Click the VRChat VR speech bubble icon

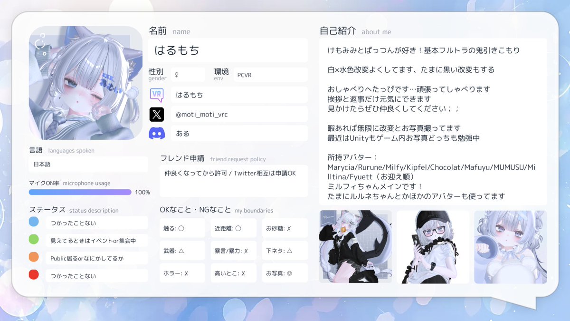157,95
